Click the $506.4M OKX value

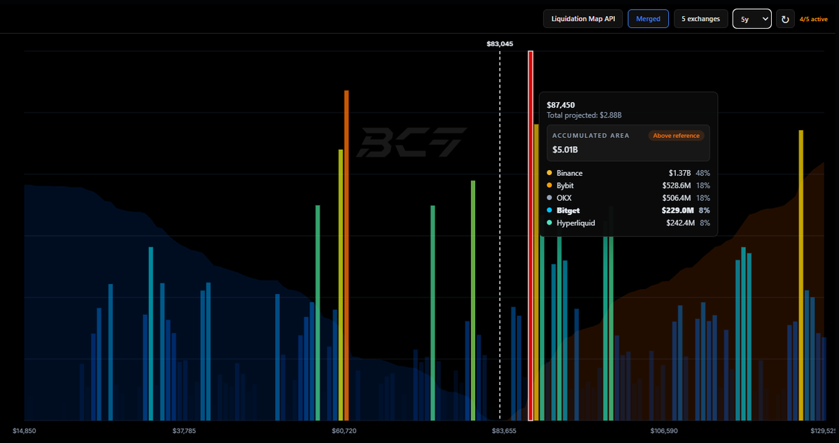click(677, 198)
